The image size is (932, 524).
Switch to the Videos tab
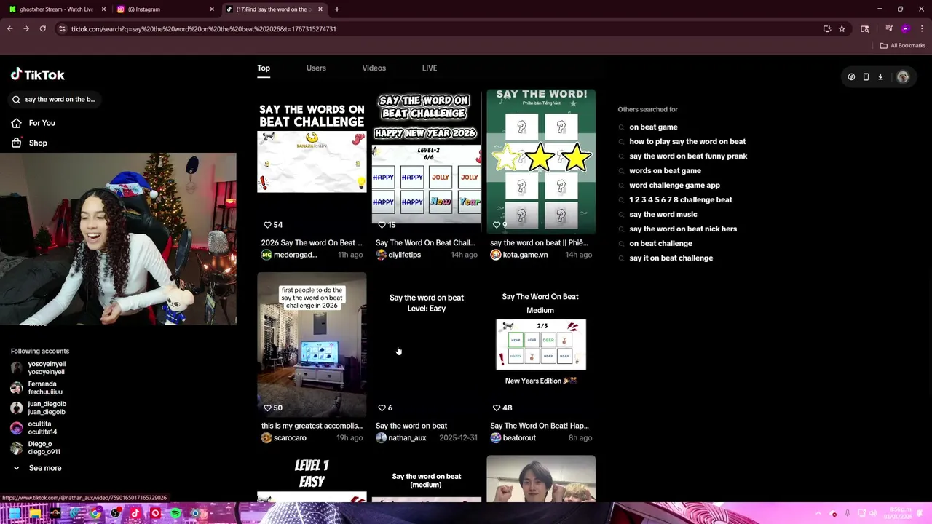point(374,68)
